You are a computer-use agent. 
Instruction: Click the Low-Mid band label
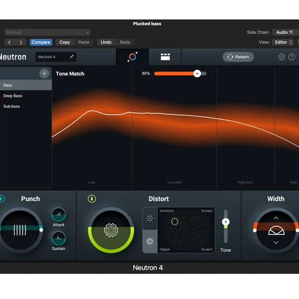174,182
